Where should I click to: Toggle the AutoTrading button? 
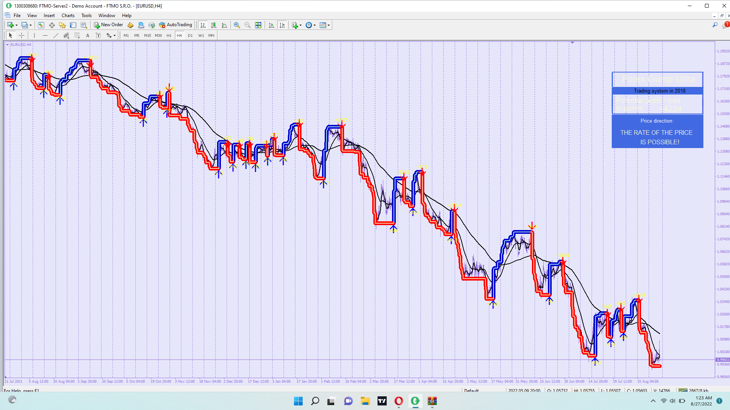176,25
